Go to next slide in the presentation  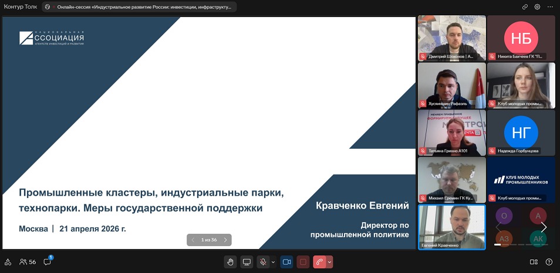pyautogui.click(x=225, y=240)
